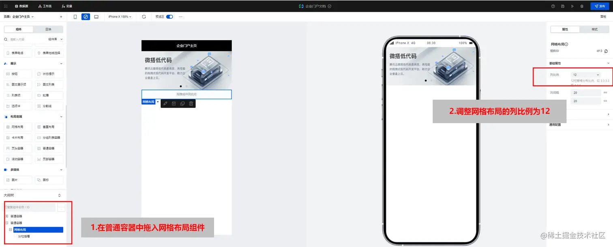Click the outline tree search field
The width and height of the screenshot is (613, 247).
[x=30, y=207]
